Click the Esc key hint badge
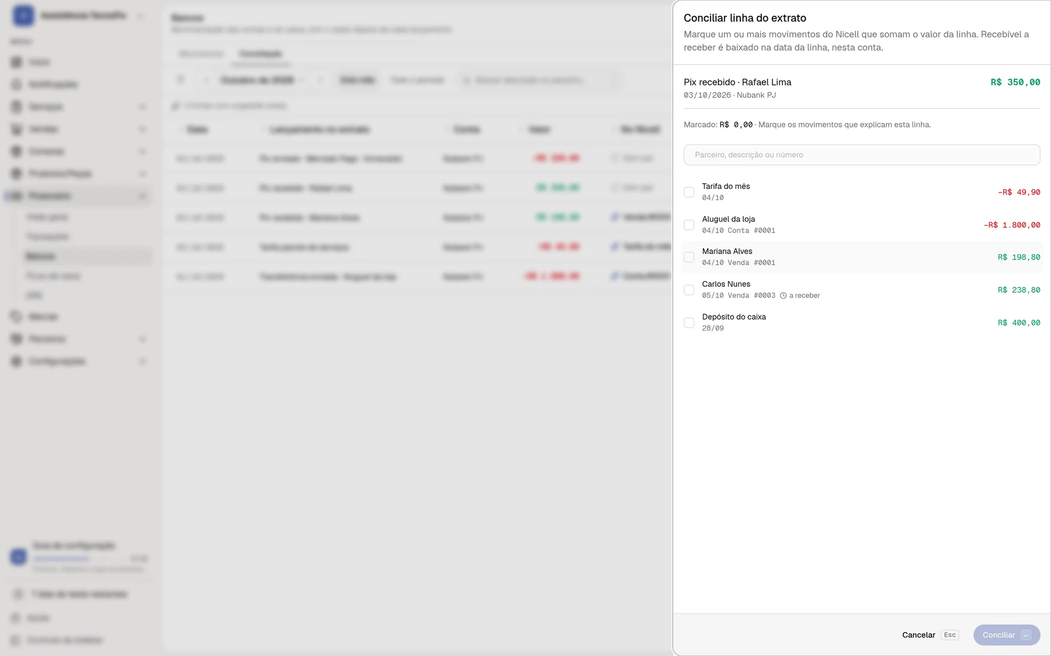Screen dimensions: 1051x656 950,635
